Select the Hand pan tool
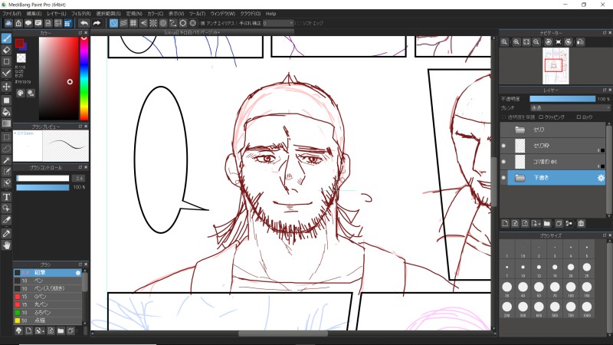Screen dimensions: 613x345 click(x=6, y=245)
